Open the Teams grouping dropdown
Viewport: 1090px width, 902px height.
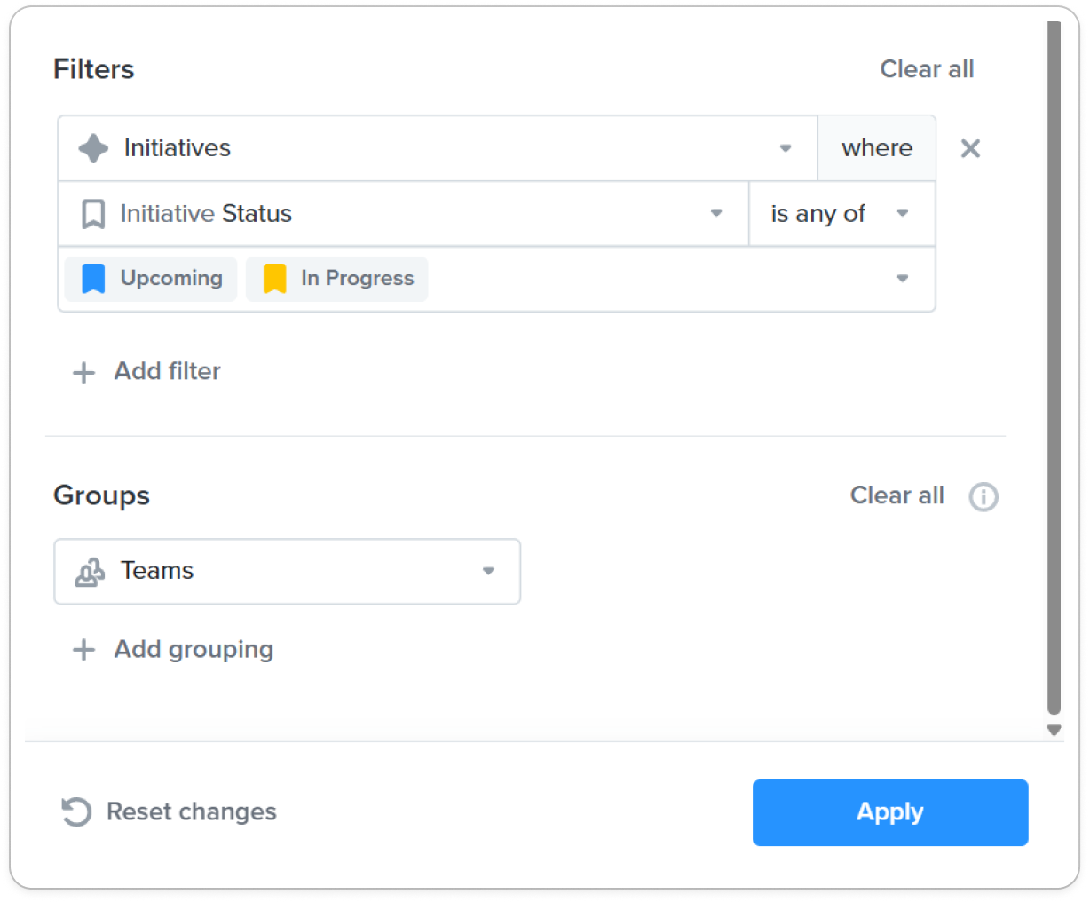(288, 572)
